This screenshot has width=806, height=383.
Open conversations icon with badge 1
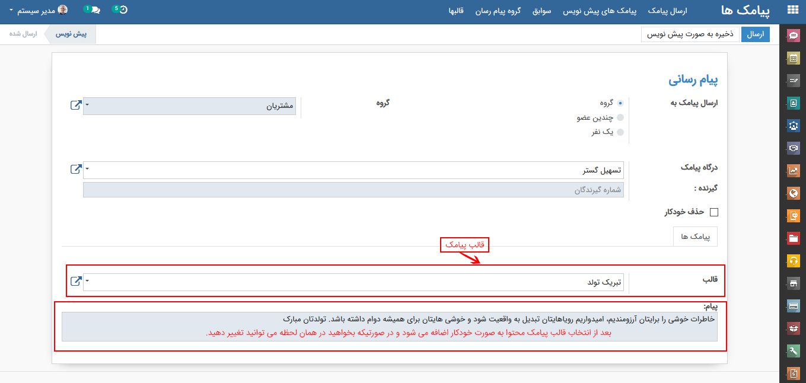[93, 9]
